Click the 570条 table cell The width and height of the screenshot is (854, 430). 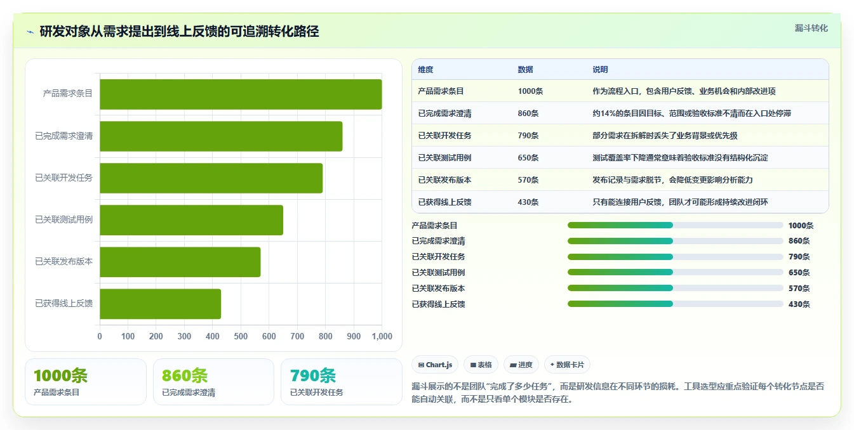click(528, 180)
